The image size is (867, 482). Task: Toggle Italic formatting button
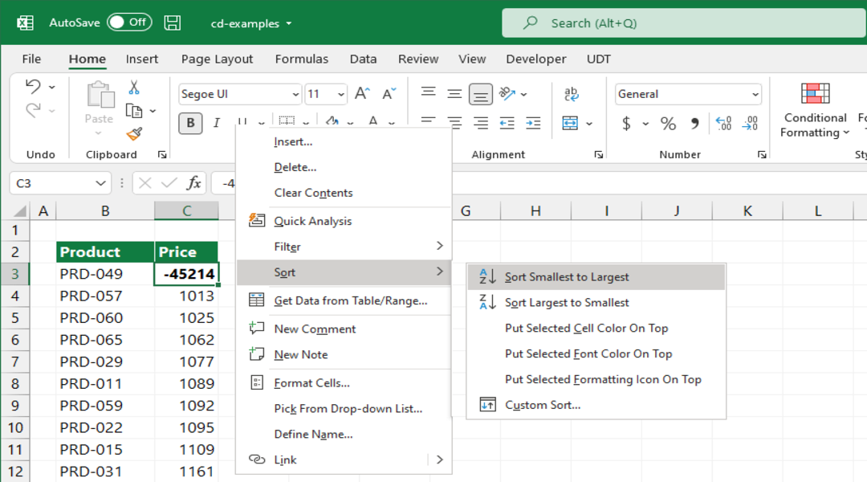[216, 123]
